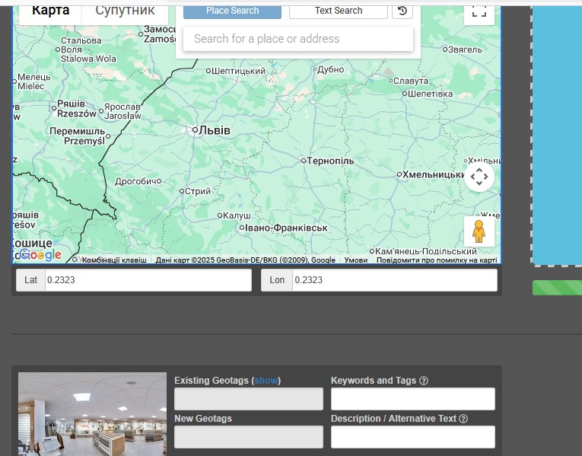Viewport: 582px width, 456px height.
Task: Click the Keywords and Tags input
Action: [x=413, y=399]
